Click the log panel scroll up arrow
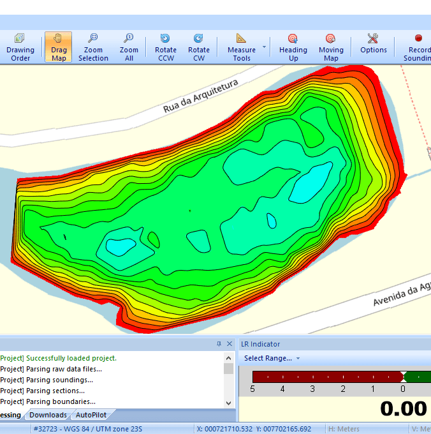This screenshot has height=434, width=431. pyautogui.click(x=229, y=358)
